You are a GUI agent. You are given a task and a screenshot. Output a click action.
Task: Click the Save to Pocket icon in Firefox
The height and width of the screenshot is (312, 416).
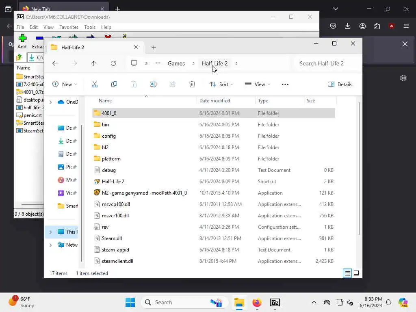pos(333,26)
